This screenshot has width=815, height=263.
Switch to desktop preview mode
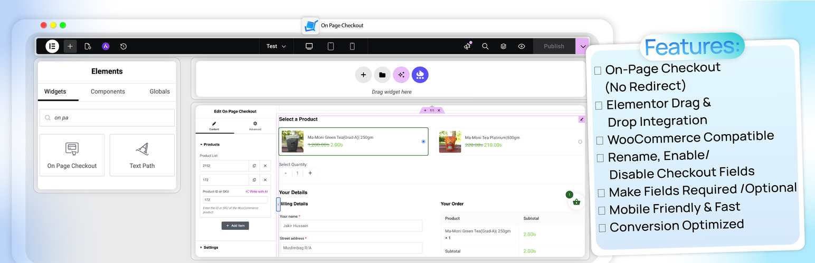[309, 46]
